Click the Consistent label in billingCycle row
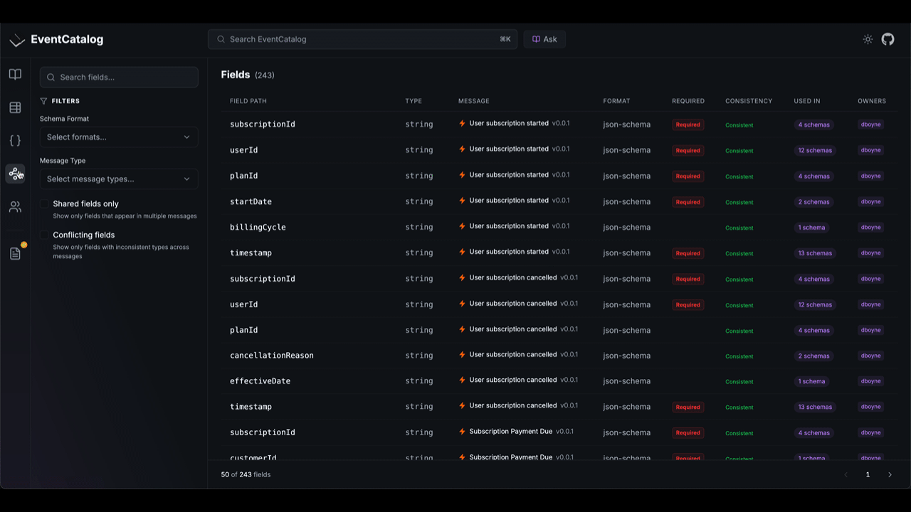The image size is (911, 512). pyautogui.click(x=739, y=228)
